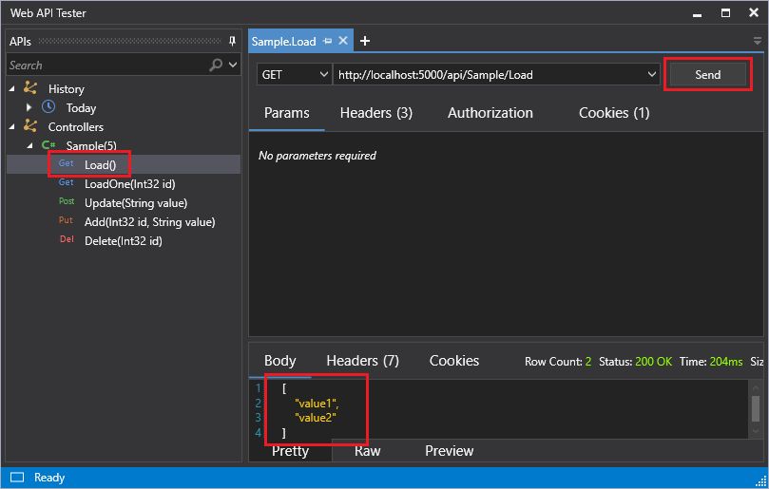Click the status bar window icon next to Ready
The width and height of the screenshot is (769, 489).
coord(16,477)
